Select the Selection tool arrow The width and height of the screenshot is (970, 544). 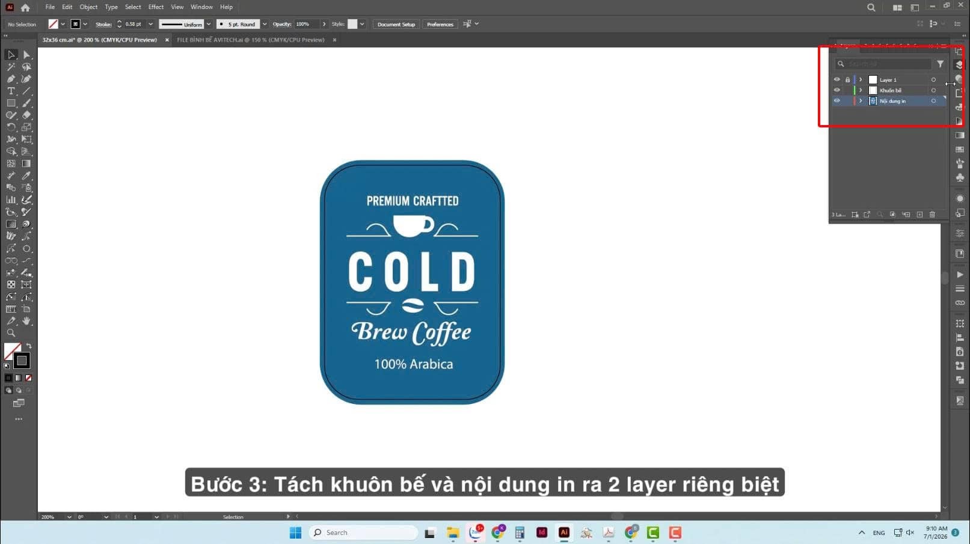pyautogui.click(x=11, y=55)
